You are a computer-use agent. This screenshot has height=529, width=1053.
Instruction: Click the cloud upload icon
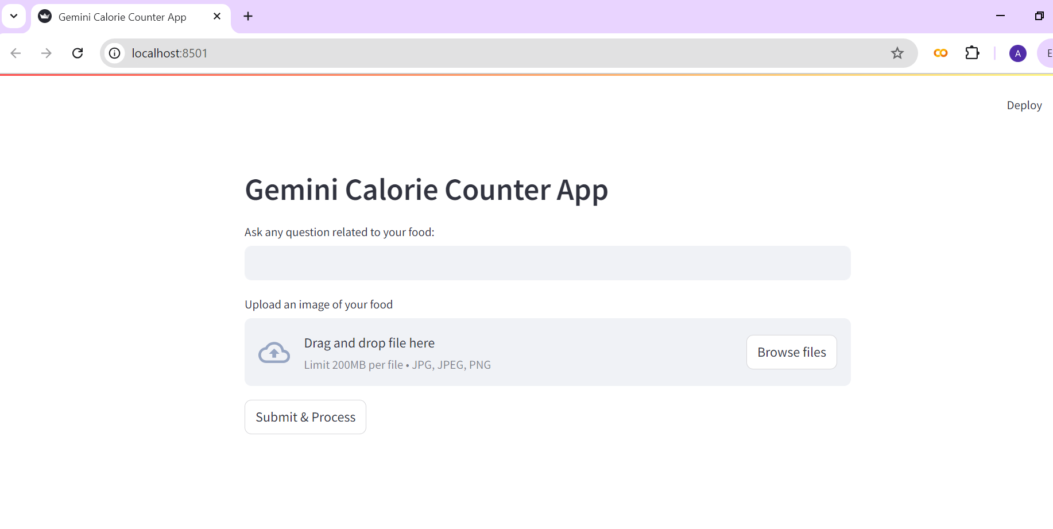(x=274, y=353)
